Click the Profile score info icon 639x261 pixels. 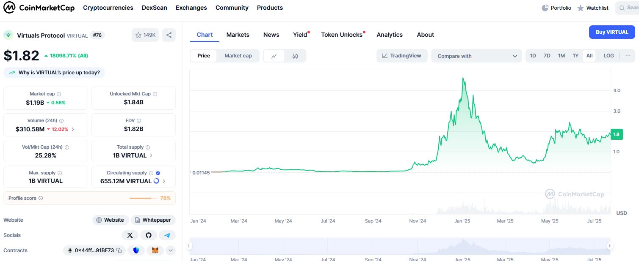pyautogui.click(x=41, y=198)
